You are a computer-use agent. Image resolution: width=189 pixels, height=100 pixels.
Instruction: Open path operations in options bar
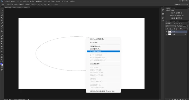pos(39,4)
